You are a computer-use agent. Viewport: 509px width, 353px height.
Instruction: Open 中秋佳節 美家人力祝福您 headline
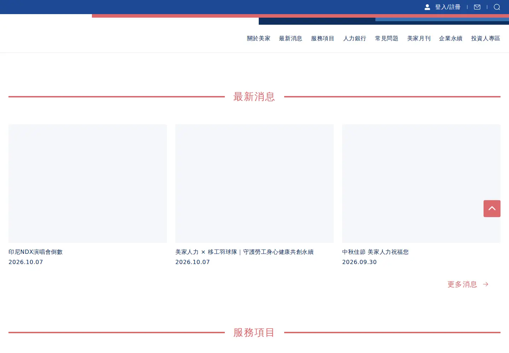375,252
